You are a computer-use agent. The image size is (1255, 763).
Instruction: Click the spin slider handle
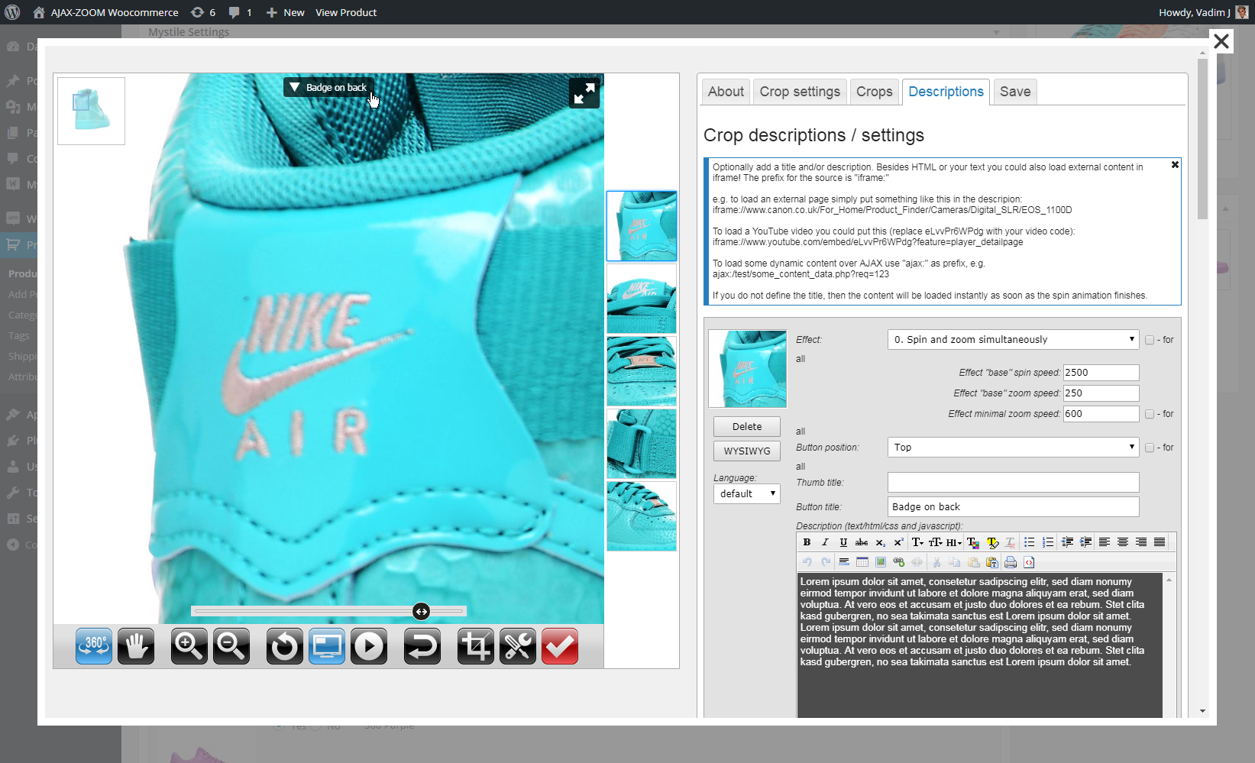click(421, 611)
